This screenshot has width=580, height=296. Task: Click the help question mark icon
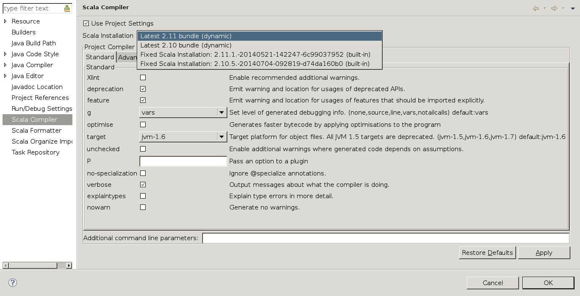tap(13, 283)
